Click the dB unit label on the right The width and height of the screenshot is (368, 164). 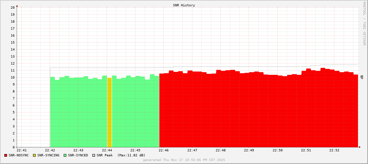point(362,77)
